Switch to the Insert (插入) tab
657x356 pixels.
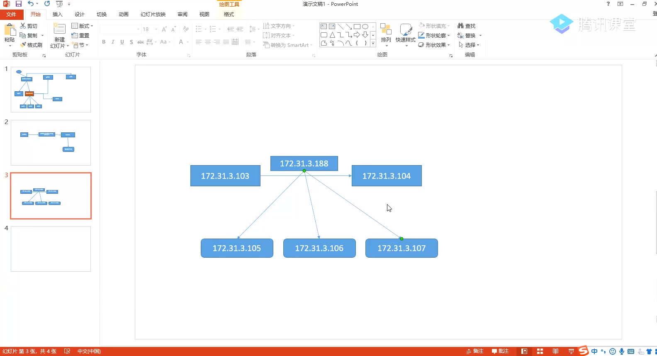pos(57,15)
